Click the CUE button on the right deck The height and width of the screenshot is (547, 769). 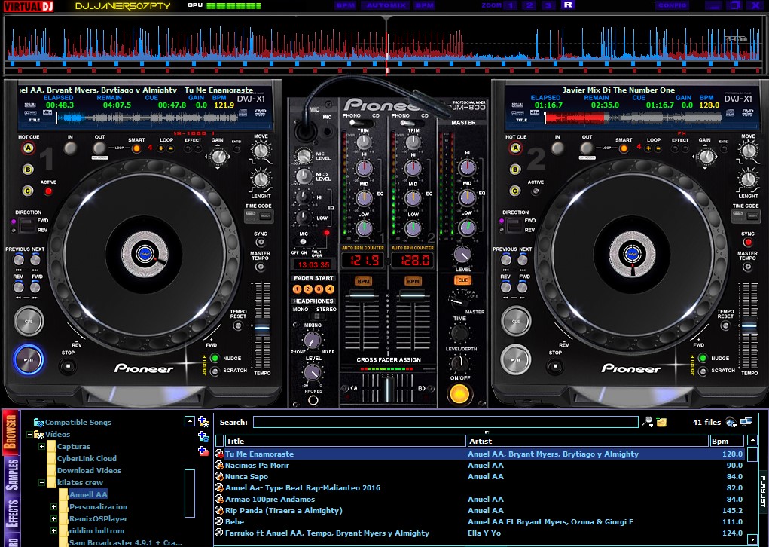(517, 321)
